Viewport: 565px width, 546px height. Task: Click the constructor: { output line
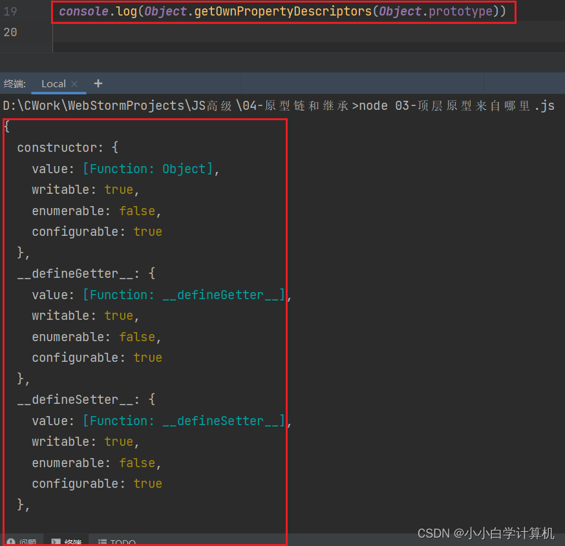pyautogui.click(x=68, y=148)
